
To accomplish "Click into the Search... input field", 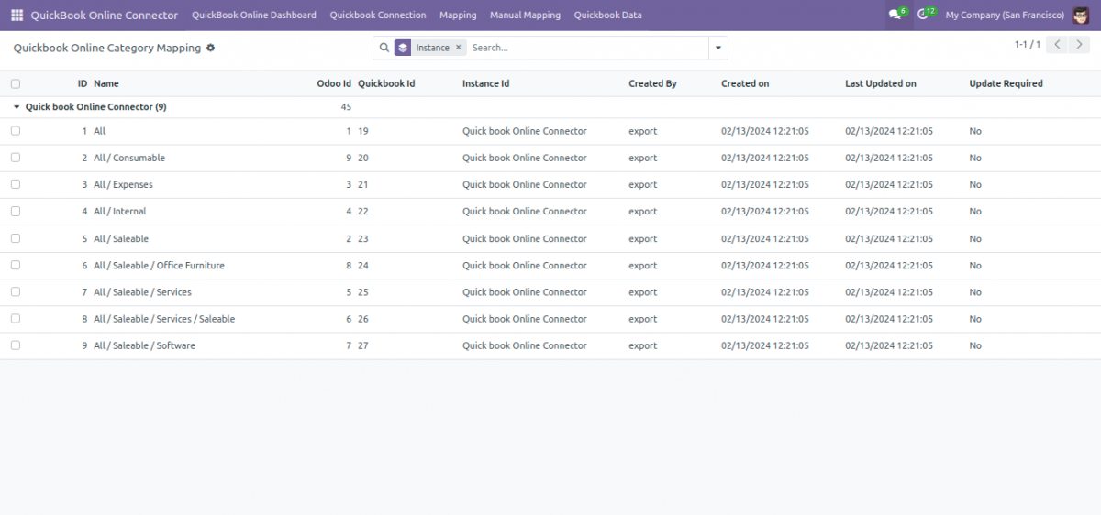I will click(x=587, y=48).
